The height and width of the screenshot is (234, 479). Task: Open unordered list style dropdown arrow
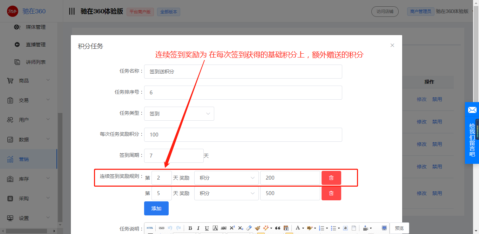pos(339,228)
